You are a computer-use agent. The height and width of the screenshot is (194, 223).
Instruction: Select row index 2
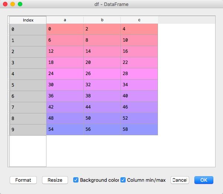pyautogui.click(x=28, y=52)
